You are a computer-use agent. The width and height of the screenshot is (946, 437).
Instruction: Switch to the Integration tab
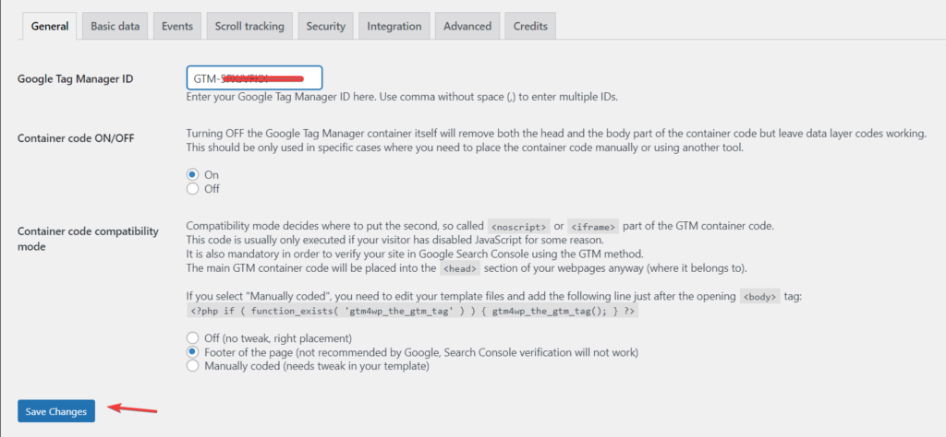pyautogui.click(x=394, y=26)
